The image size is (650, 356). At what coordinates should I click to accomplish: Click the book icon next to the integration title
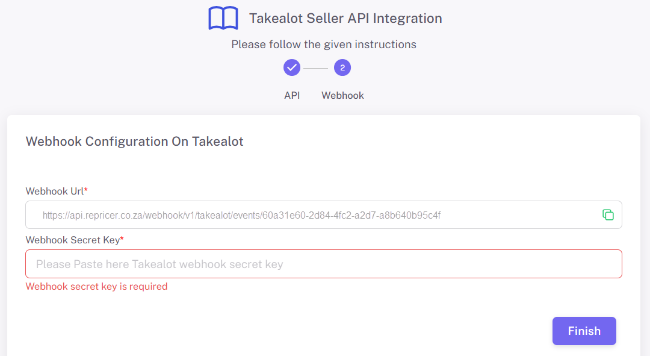pos(223,17)
